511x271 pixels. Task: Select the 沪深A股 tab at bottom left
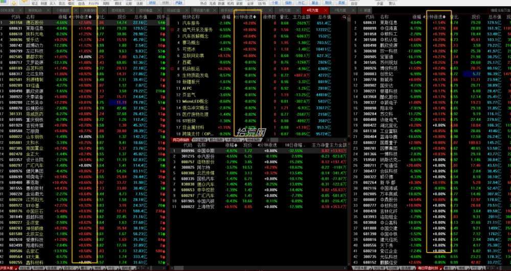coord(8,268)
